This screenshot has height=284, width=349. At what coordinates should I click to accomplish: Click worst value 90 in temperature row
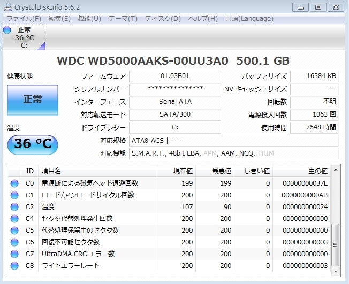coord(227,207)
